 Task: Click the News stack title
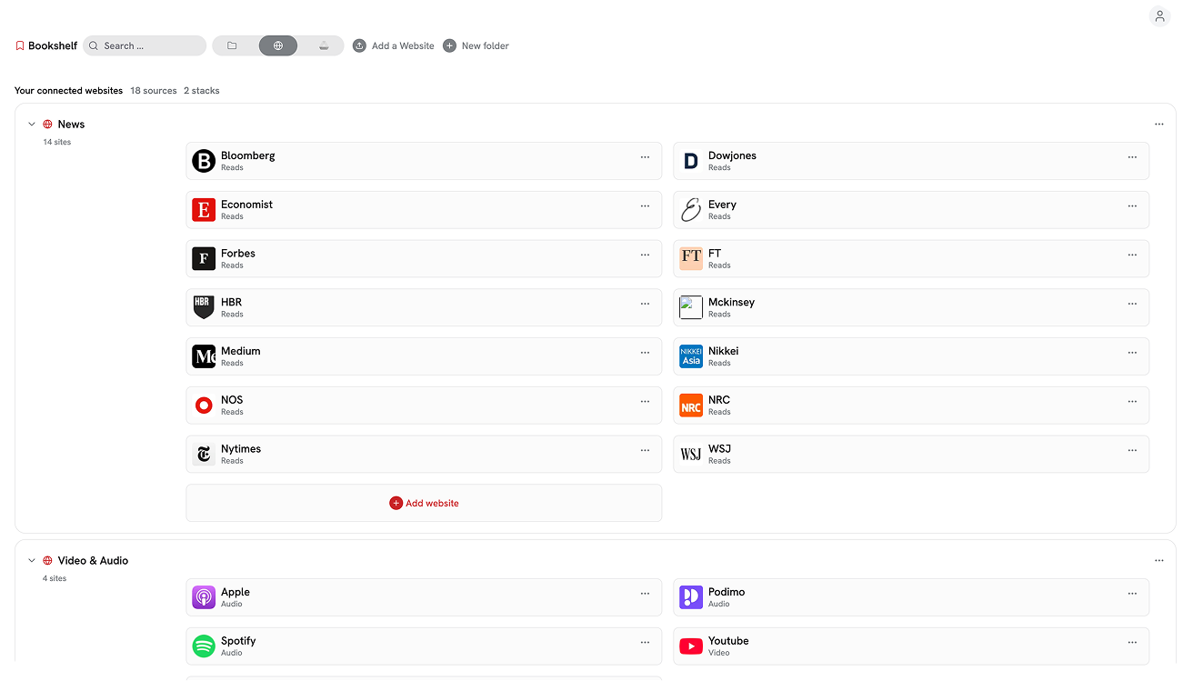pyautogui.click(x=71, y=125)
